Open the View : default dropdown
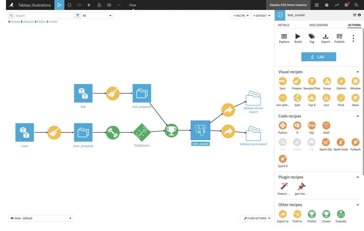 [x=41, y=218]
